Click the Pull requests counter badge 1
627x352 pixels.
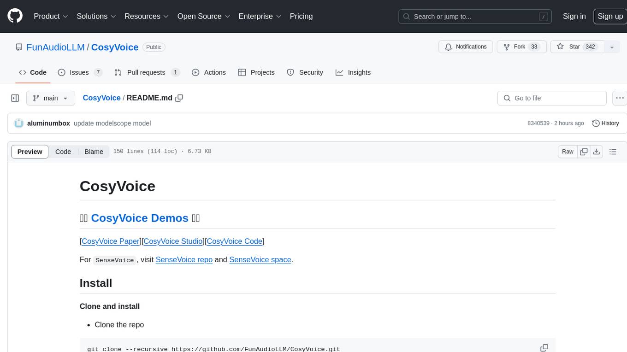point(175,72)
